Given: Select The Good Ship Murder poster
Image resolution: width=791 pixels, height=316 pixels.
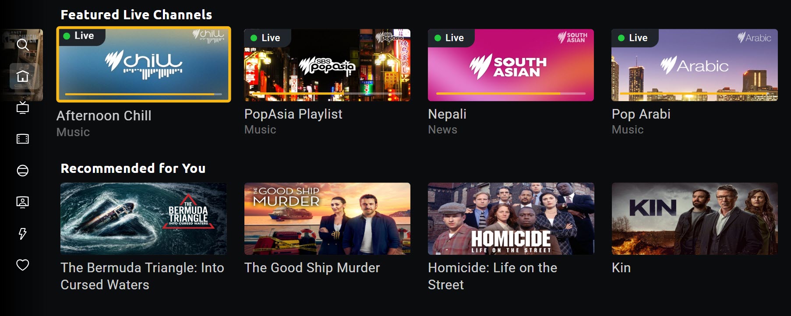Looking at the screenshot, I should pyautogui.click(x=327, y=219).
